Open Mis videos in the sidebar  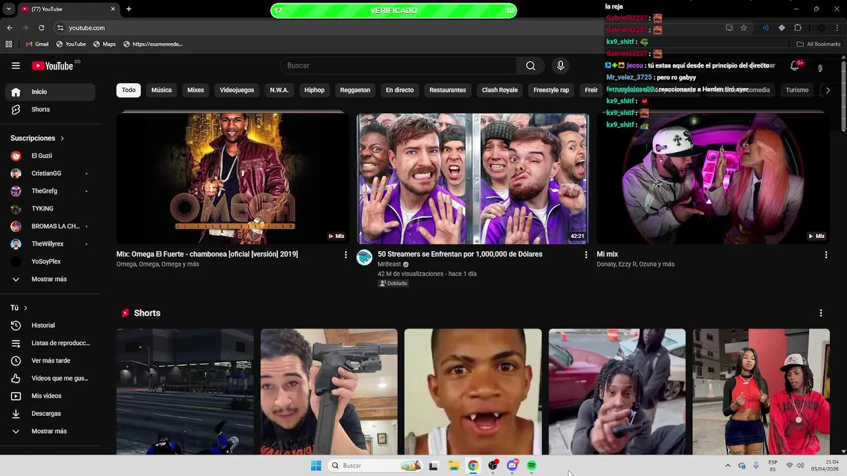click(x=50, y=396)
